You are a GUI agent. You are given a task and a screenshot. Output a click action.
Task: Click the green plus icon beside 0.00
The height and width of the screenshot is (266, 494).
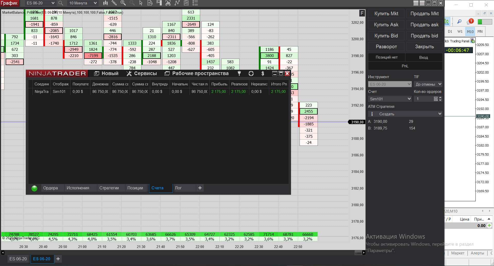[489, 225]
